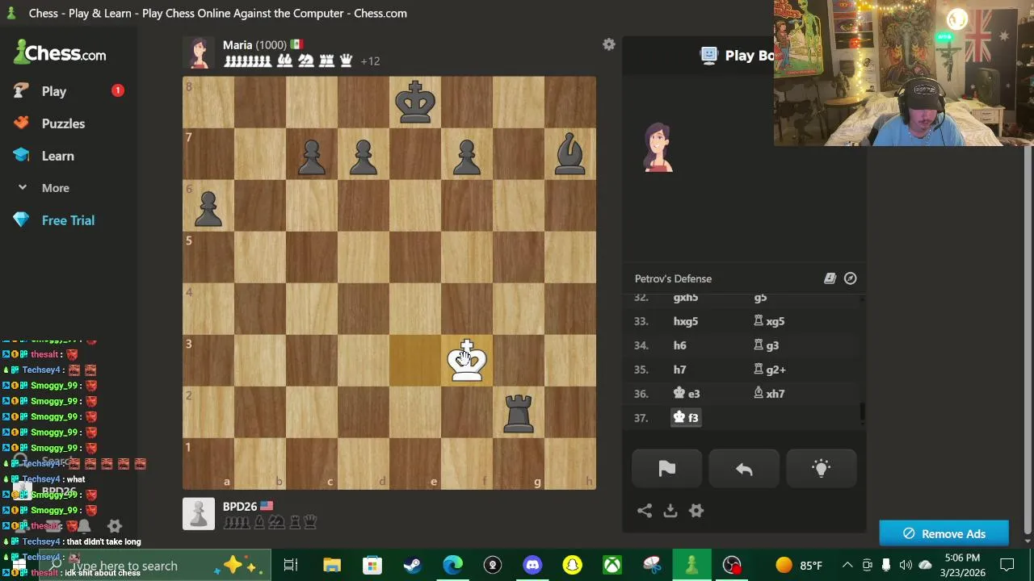
Task: Select move 33 hxg5 in move list
Action: click(x=685, y=321)
